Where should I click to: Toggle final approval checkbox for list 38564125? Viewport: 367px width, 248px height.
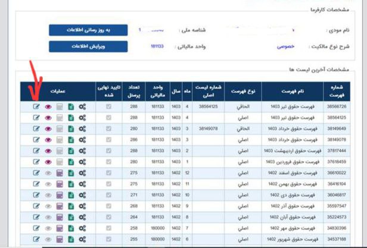click(108, 118)
